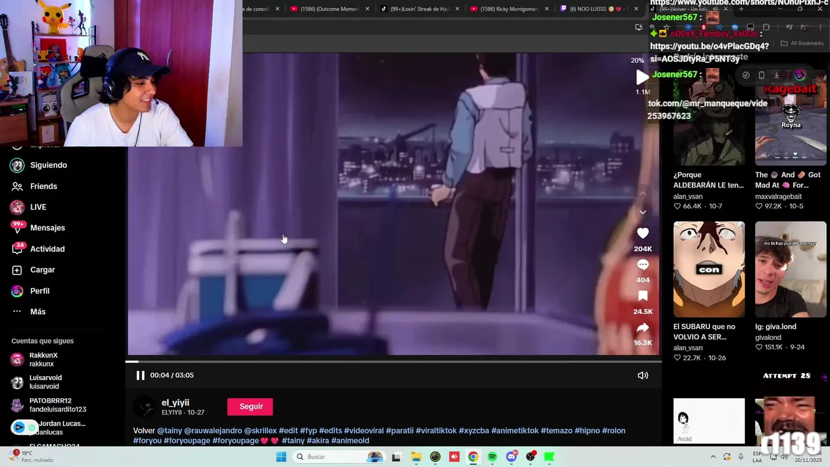The image size is (830, 467).
Task: Switch to Outcome Memories YouTube tab
Action: coord(330,9)
